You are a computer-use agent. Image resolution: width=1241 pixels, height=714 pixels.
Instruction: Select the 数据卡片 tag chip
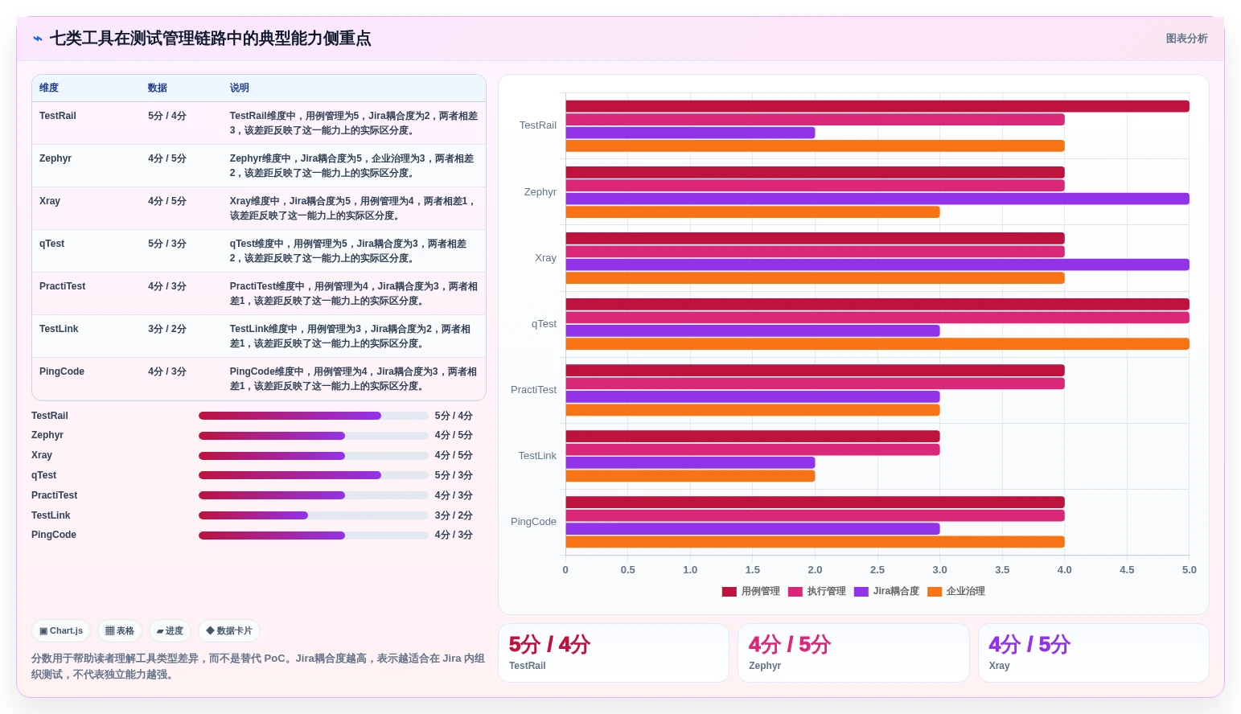pos(229,631)
